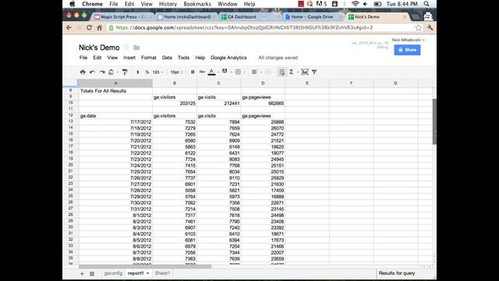The width and height of the screenshot is (499, 281).
Task: Open the cell borders tool
Action: point(238,72)
